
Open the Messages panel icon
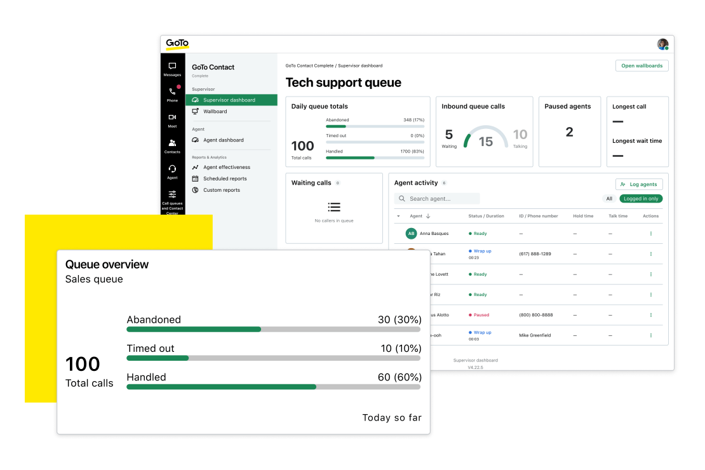click(172, 67)
